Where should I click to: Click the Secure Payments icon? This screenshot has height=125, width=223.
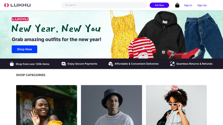(64, 64)
